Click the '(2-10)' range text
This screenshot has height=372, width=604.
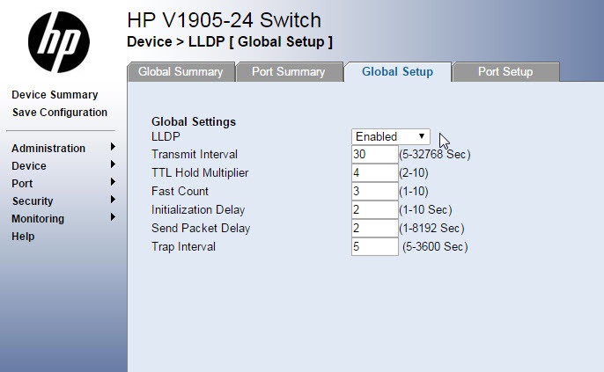pos(414,172)
